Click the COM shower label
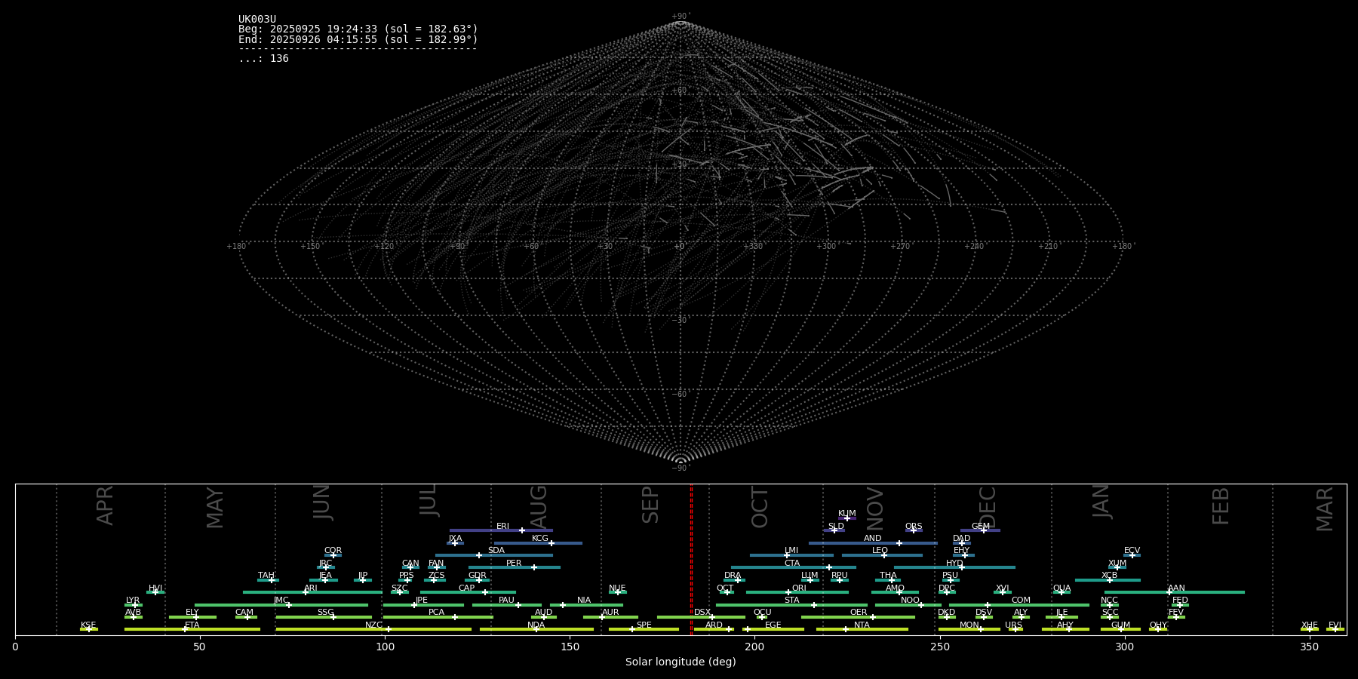Image resolution: width=1358 pixels, height=679 pixels. (x=1021, y=601)
